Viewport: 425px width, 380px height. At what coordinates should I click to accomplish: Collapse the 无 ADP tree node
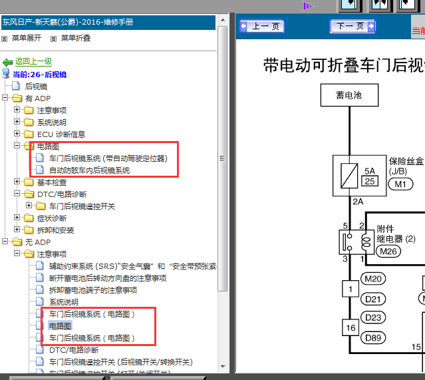5,241
